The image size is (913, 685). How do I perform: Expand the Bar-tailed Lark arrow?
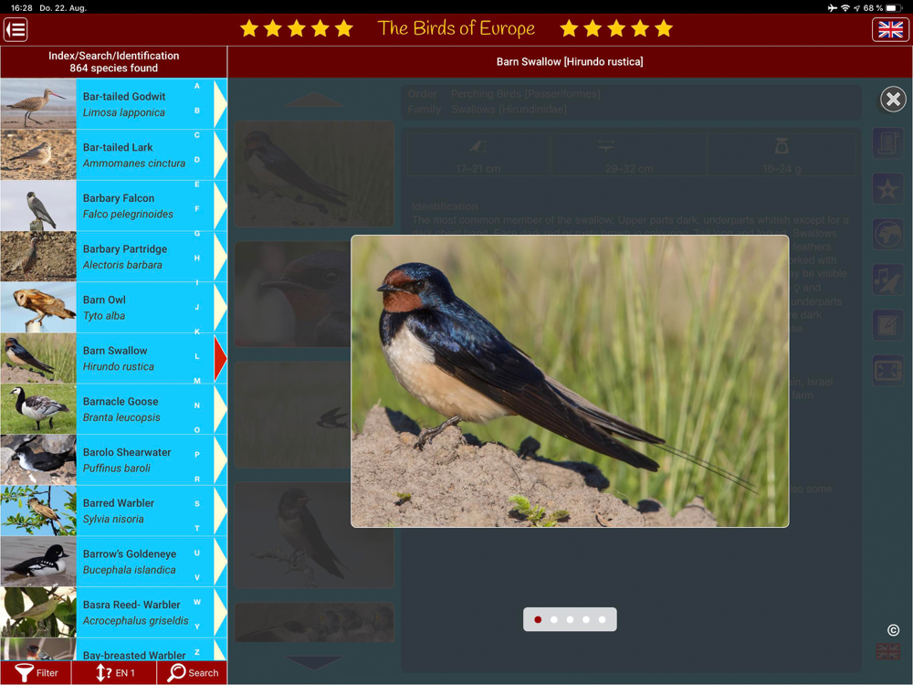[x=220, y=155]
